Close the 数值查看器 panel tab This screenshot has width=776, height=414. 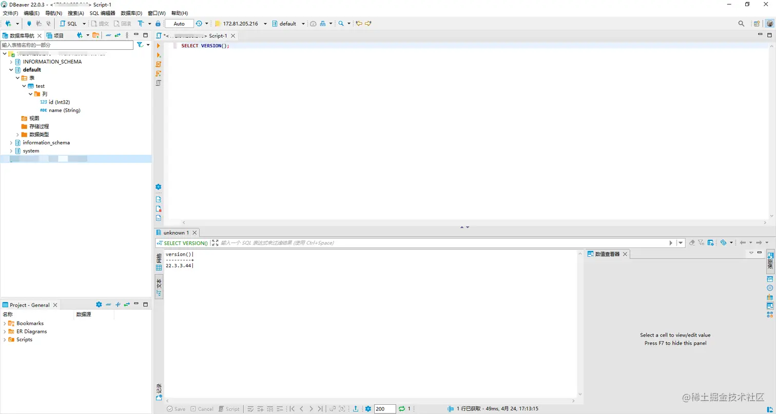(x=625, y=254)
